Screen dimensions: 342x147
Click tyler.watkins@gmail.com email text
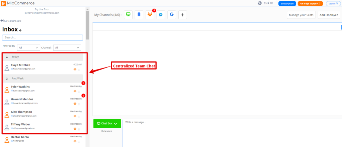click(24, 91)
